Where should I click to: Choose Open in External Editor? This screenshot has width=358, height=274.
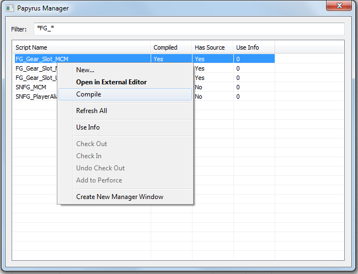tap(111, 82)
